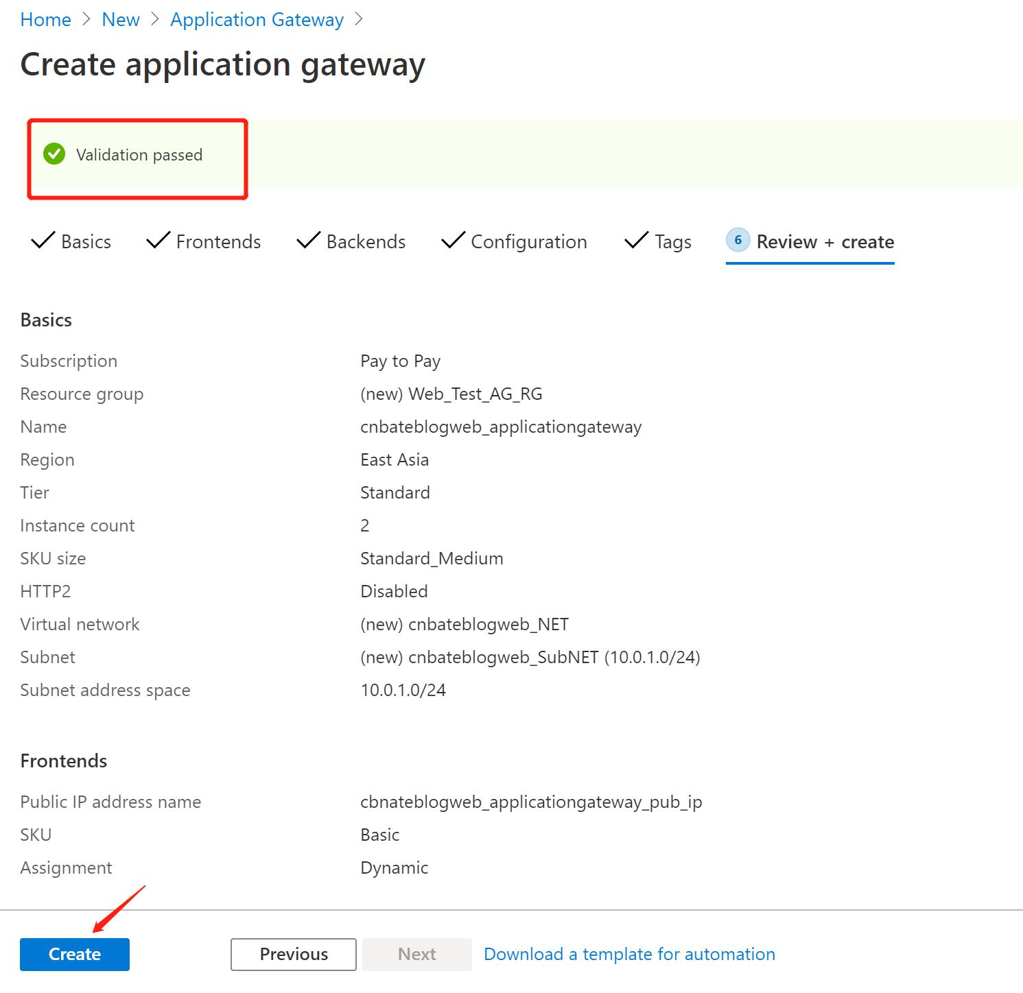The image size is (1023, 993).
Task: Open the Application Gateway breadcrumb link
Action: coord(257,19)
